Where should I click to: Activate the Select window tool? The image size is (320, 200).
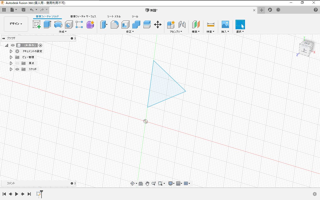coord(240,24)
